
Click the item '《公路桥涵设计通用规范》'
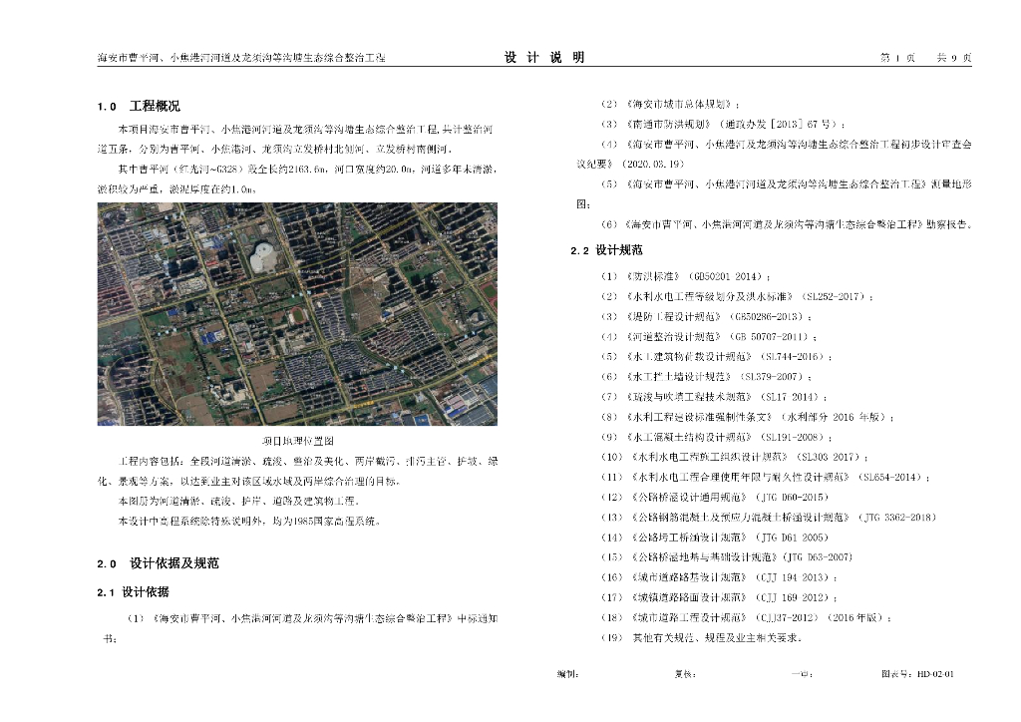coord(691,498)
